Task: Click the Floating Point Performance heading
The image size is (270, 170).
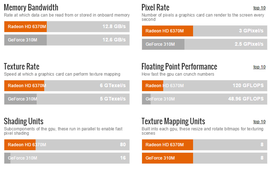Action: (x=179, y=67)
